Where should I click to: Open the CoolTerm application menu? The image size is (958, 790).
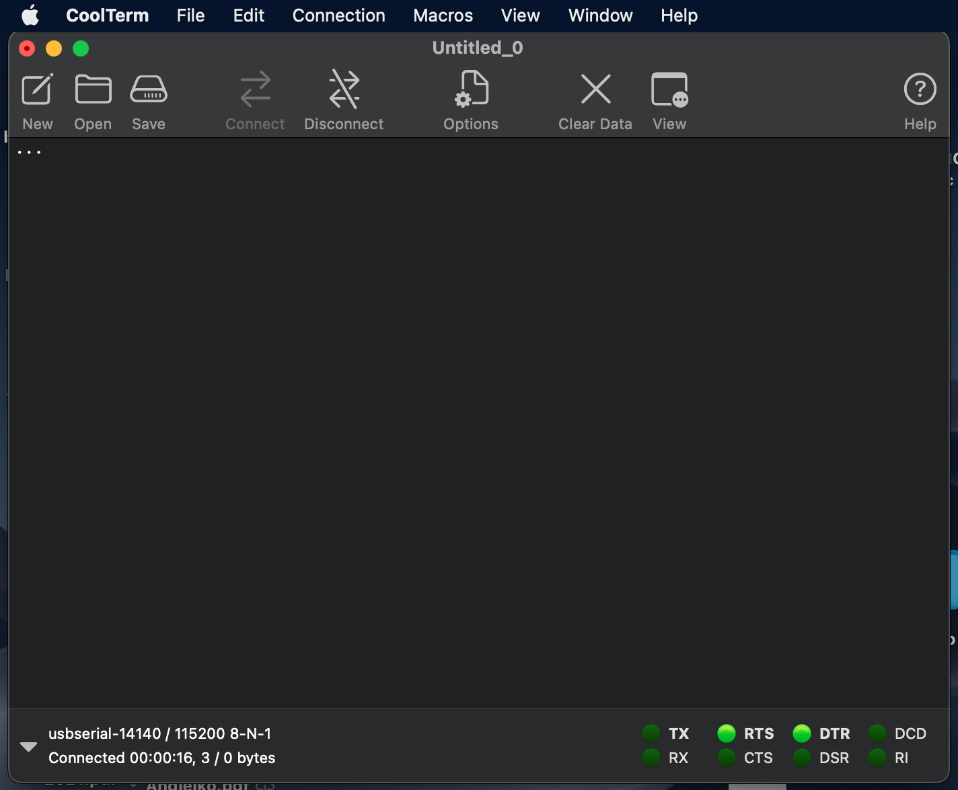click(108, 15)
